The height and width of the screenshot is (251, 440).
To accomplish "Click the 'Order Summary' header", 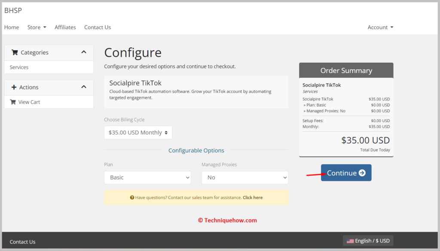I will [x=346, y=70].
